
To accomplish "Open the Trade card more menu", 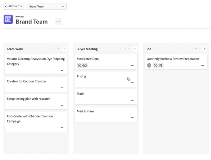I will pos(132,100).
